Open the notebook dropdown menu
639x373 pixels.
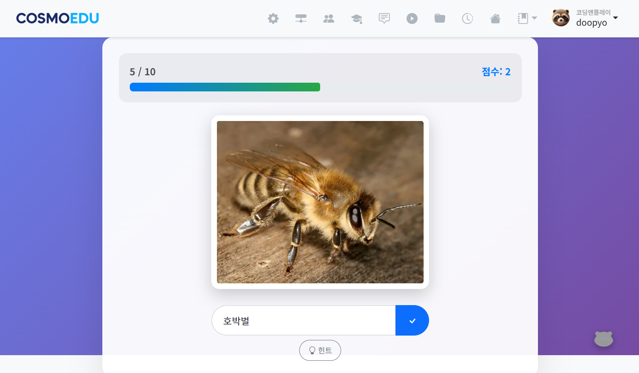coord(527,18)
